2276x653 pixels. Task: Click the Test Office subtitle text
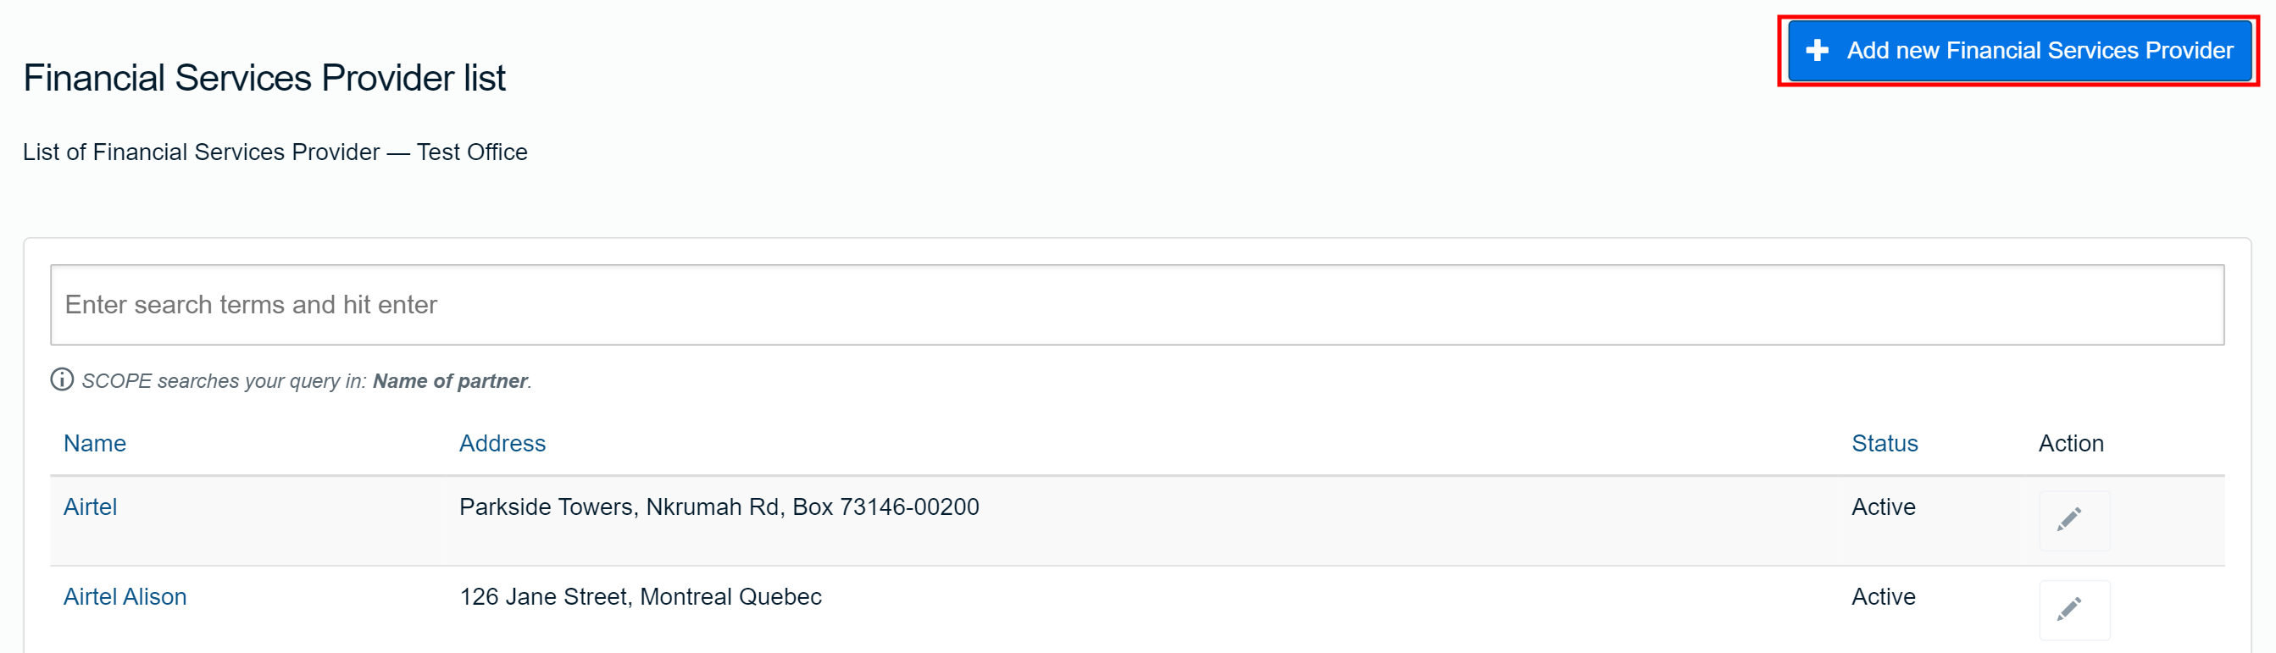point(472,152)
